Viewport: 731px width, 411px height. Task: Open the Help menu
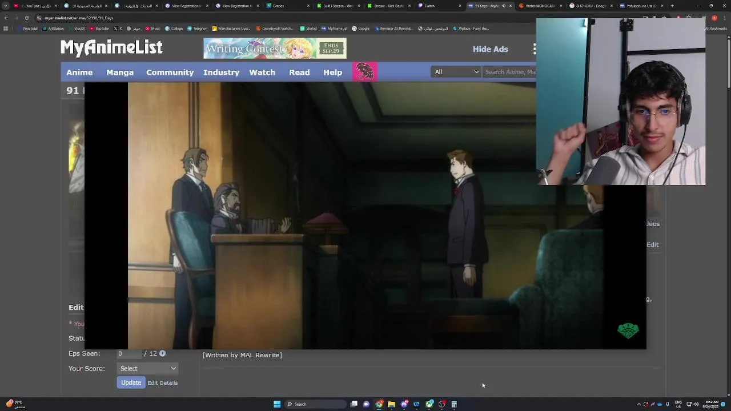pyautogui.click(x=332, y=72)
